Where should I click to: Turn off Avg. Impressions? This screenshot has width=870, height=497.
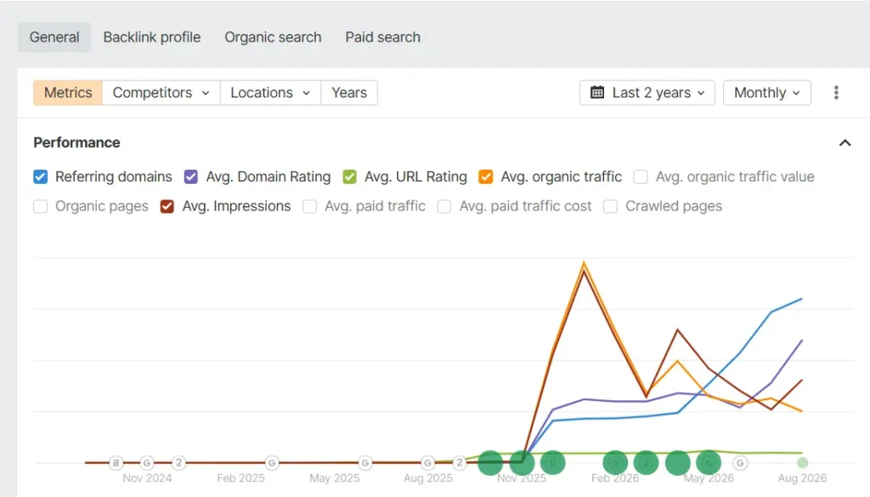167,206
